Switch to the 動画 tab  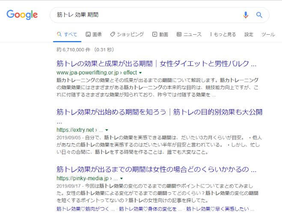coord(160,34)
